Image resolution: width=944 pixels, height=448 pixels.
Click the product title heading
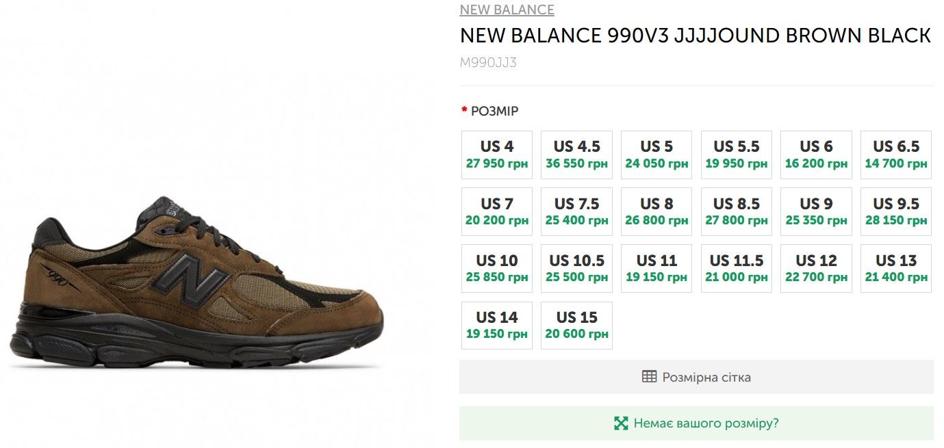pos(695,36)
